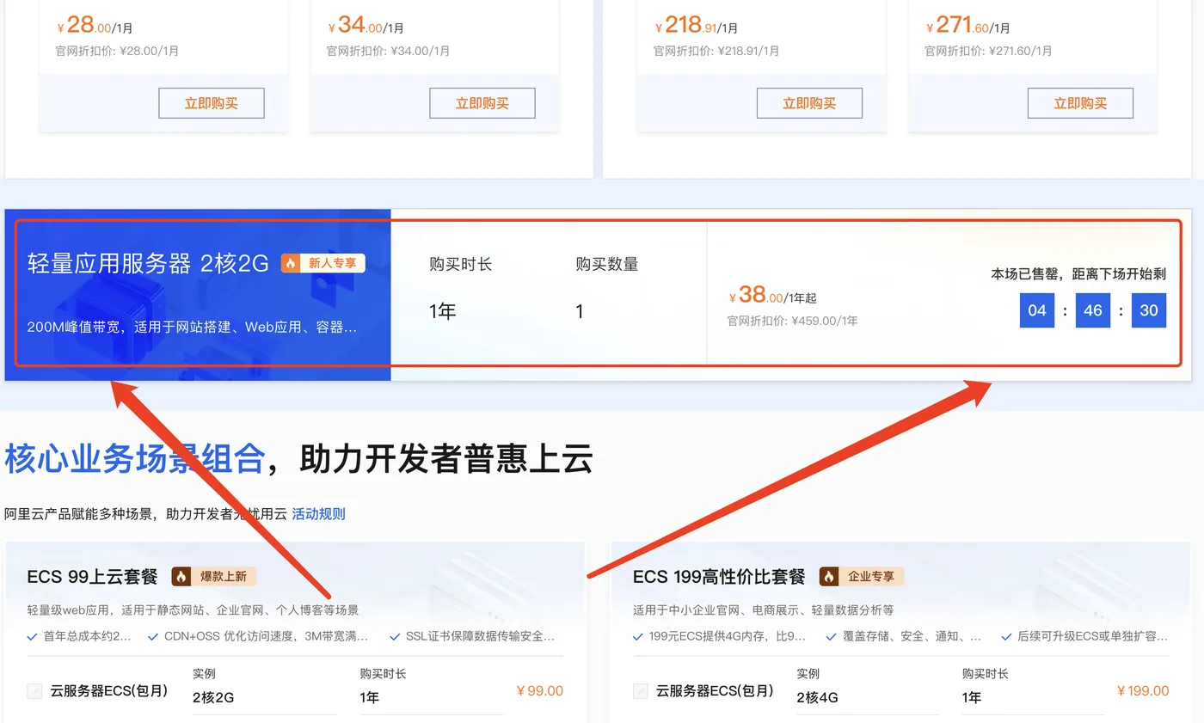Click the ¥99.00 price in ECS 99 card

click(x=540, y=690)
